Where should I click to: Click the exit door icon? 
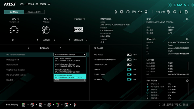coord(186,12)
